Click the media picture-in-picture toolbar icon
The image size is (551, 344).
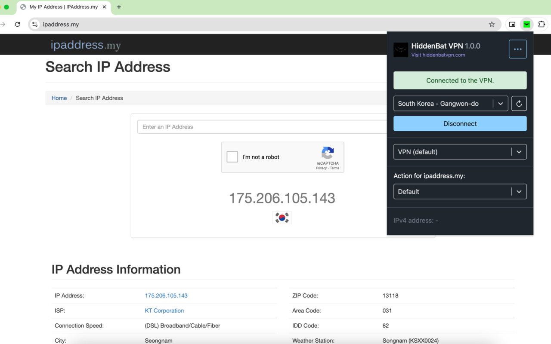pos(512,25)
